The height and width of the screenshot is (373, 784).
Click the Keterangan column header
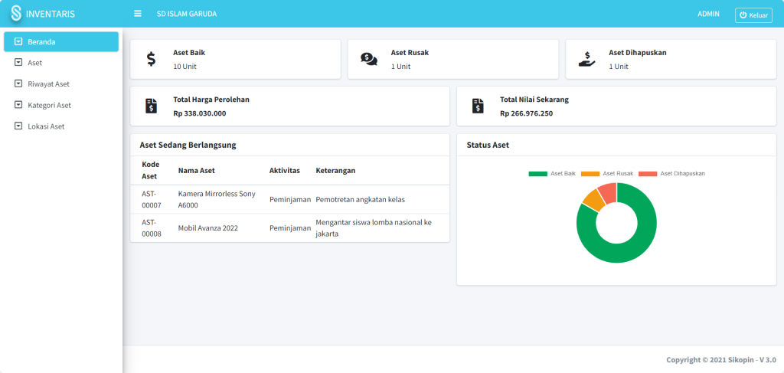pyautogui.click(x=335, y=170)
